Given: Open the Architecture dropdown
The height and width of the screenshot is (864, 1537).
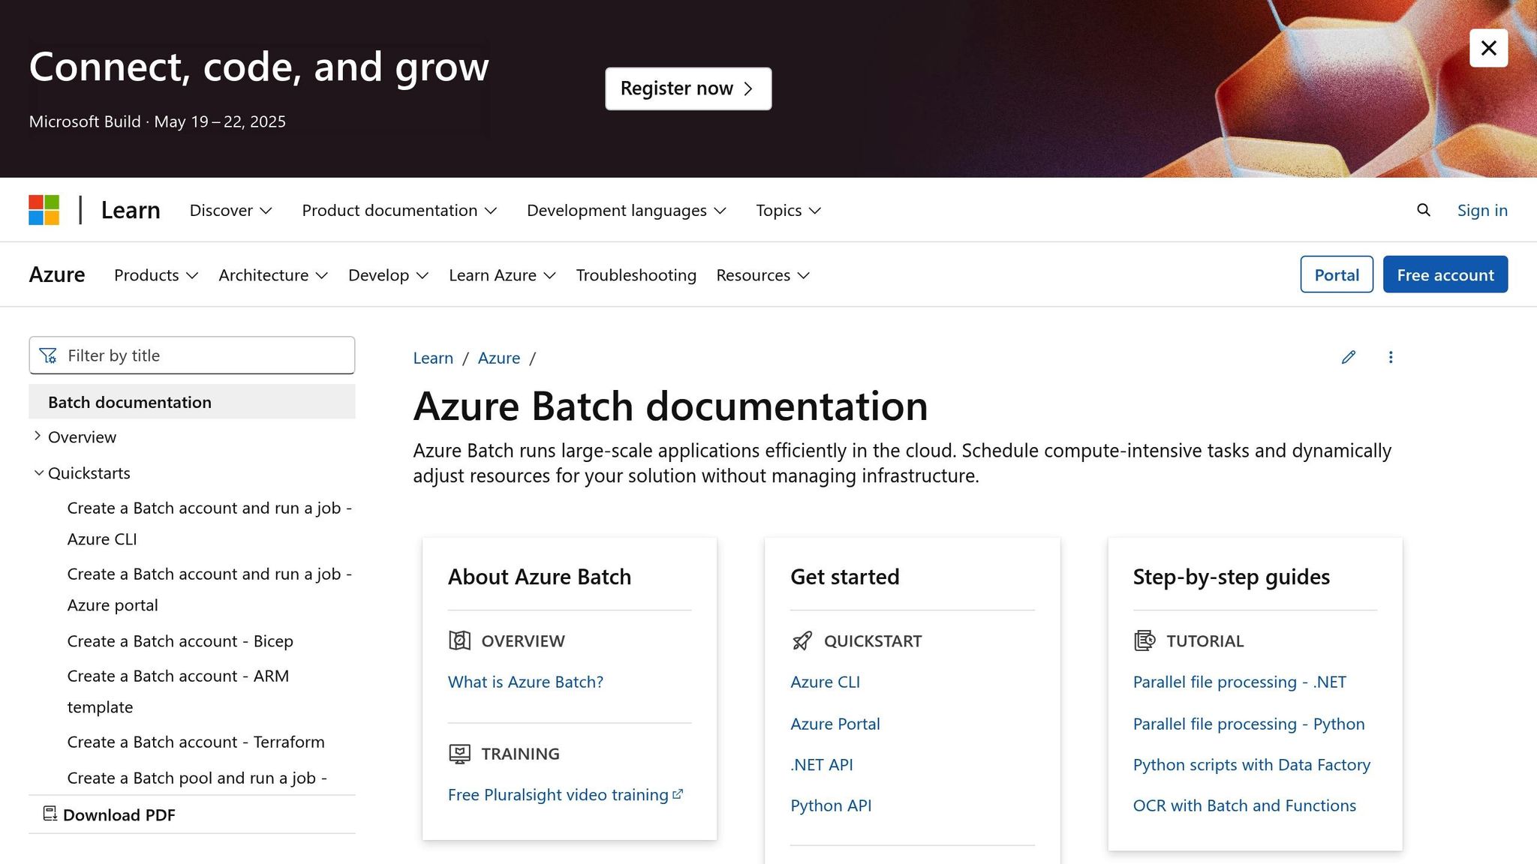Looking at the screenshot, I should tap(273, 275).
